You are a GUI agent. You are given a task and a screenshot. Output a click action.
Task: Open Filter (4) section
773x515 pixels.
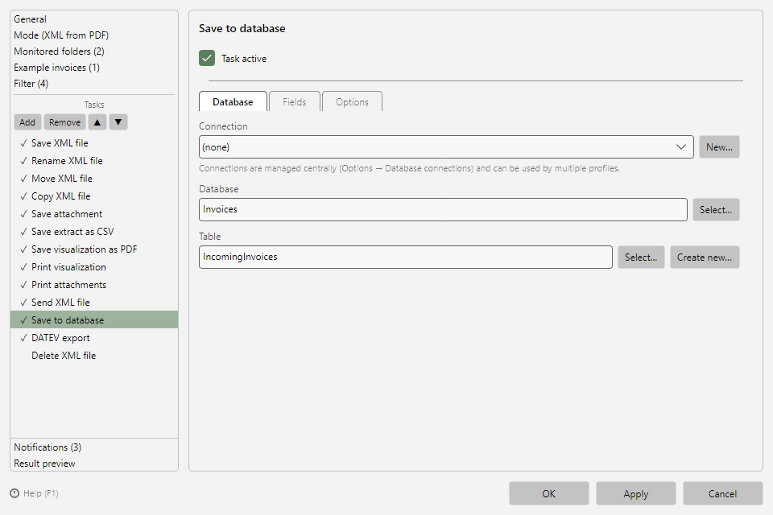pyautogui.click(x=31, y=84)
